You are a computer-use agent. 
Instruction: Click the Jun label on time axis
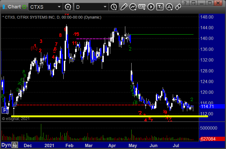[x=153, y=145]
